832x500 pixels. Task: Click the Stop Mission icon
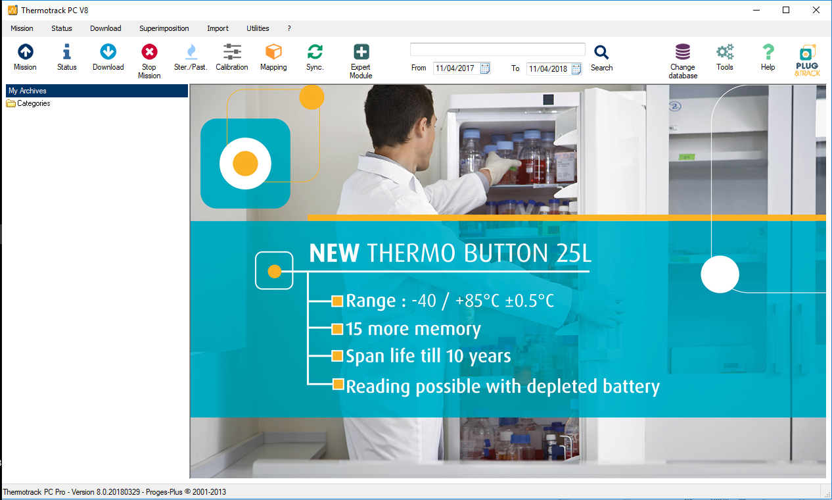tap(149, 52)
